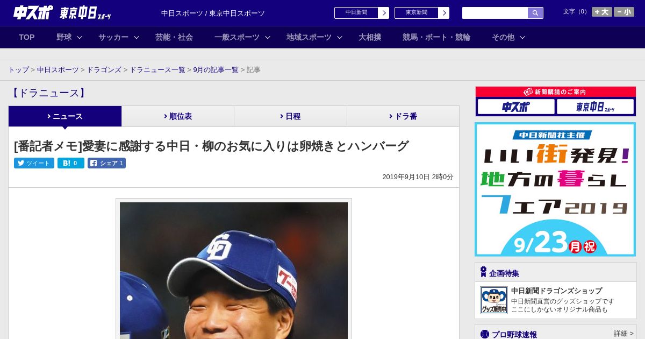Click article headline about 柳
Screen dimensions: 645x339
(211, 146)
